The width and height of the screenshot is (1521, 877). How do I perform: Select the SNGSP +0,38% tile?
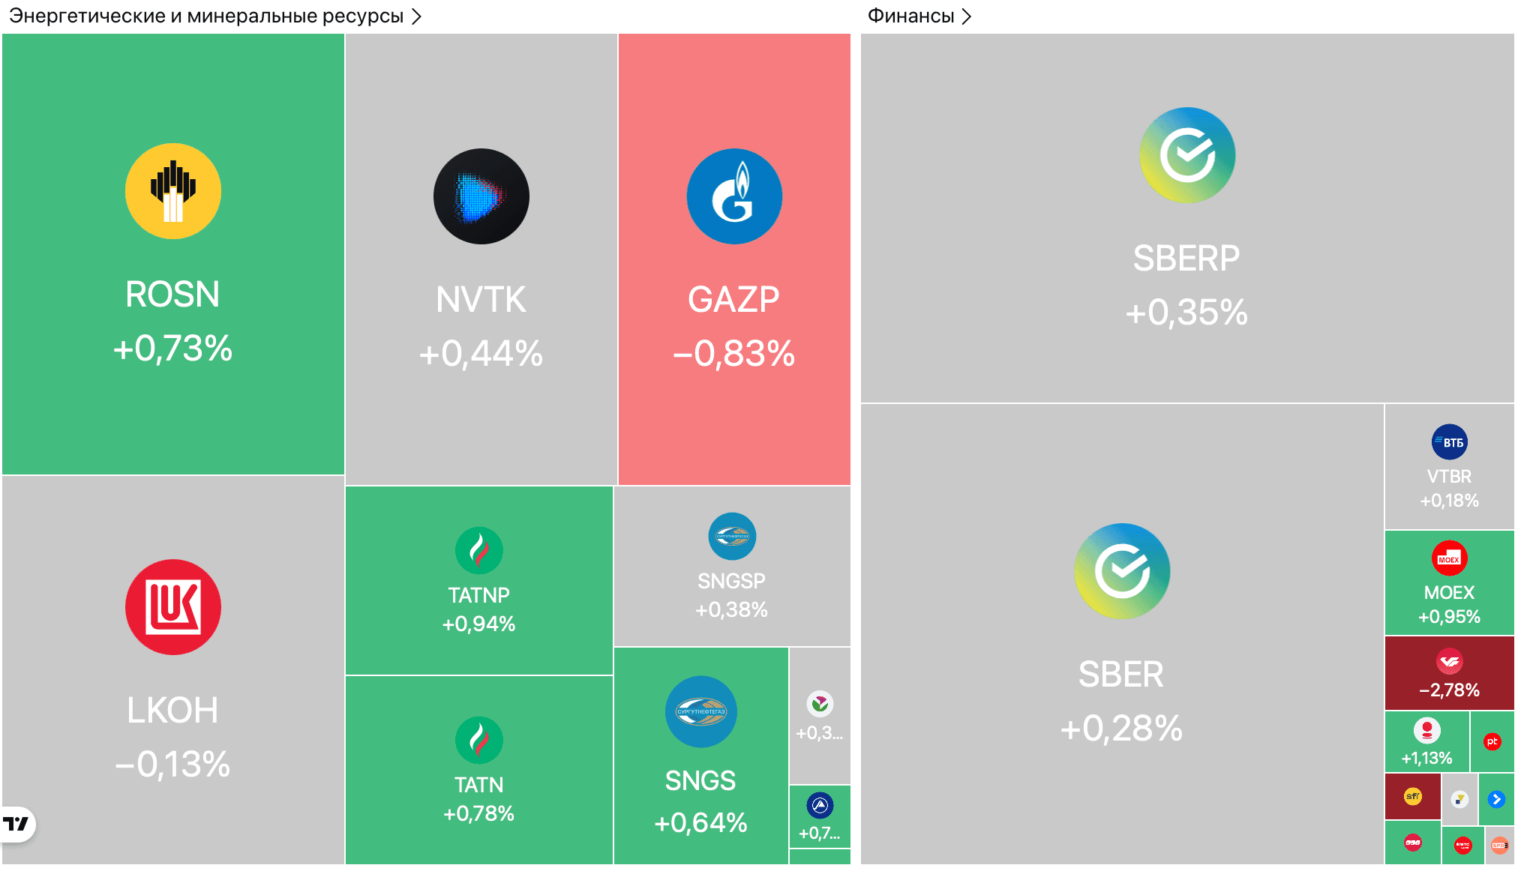click(732, 567)
